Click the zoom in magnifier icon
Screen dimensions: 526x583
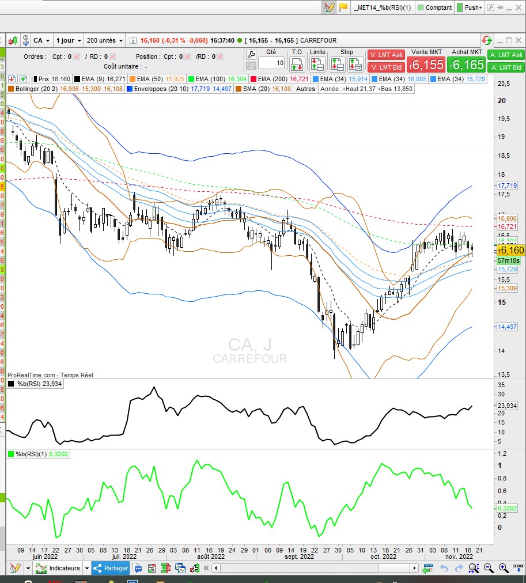point(504,568)
